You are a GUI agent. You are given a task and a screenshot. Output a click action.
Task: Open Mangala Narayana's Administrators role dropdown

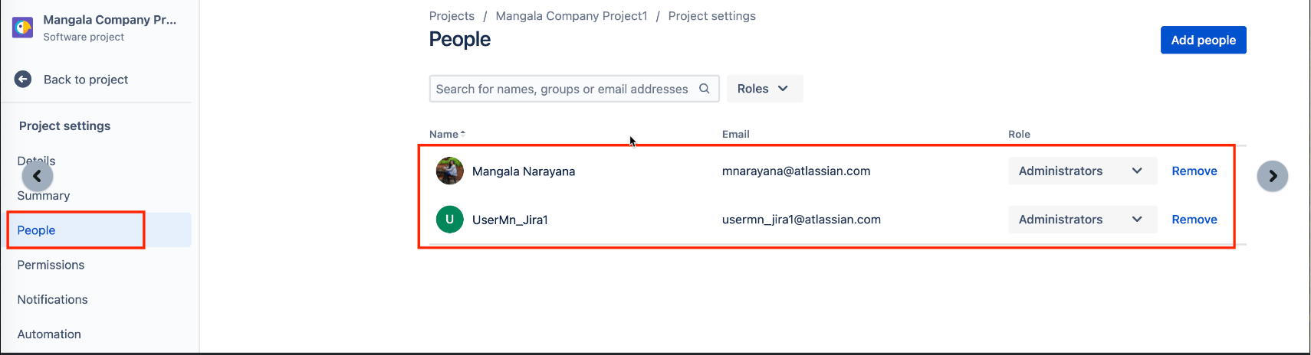[x=1083, y=171]
